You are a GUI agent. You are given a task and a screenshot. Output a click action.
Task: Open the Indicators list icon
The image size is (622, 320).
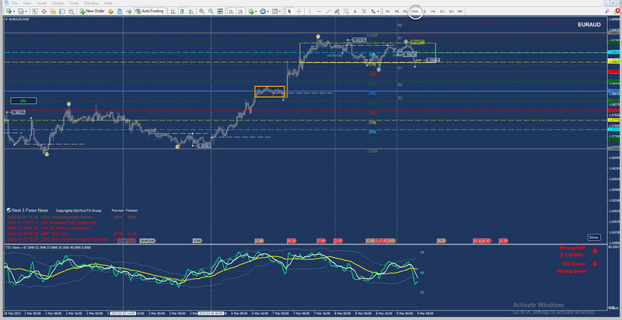(x=250, y=11)
